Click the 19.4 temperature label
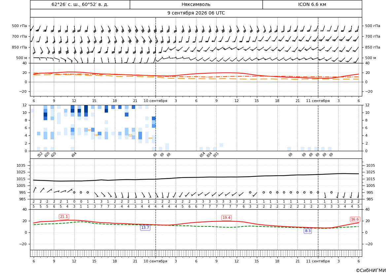This screenshot has height=273, width=386. [x=226, y=218]
